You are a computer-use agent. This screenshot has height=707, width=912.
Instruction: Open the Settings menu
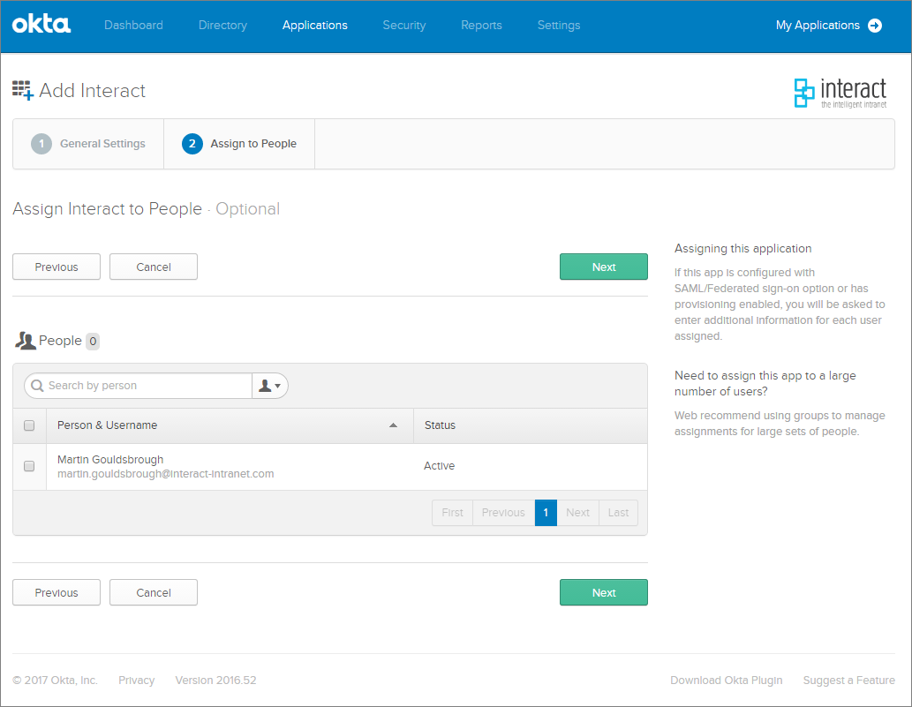coord(559,25)
